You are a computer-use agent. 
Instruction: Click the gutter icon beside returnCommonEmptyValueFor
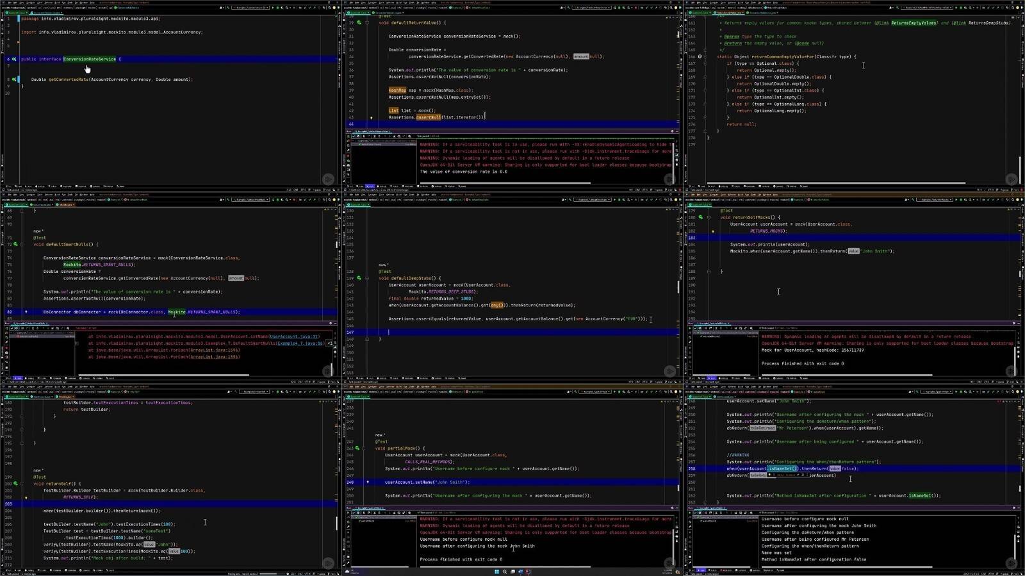700,56
